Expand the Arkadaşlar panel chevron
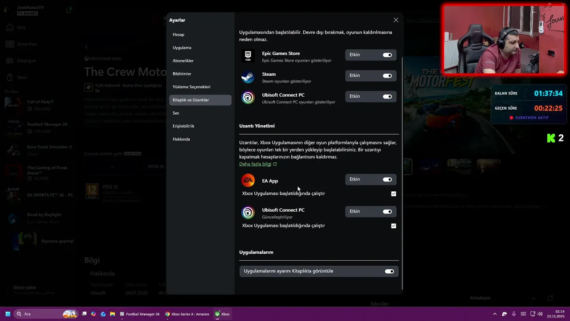570x321 pixels. pos(533,298)
